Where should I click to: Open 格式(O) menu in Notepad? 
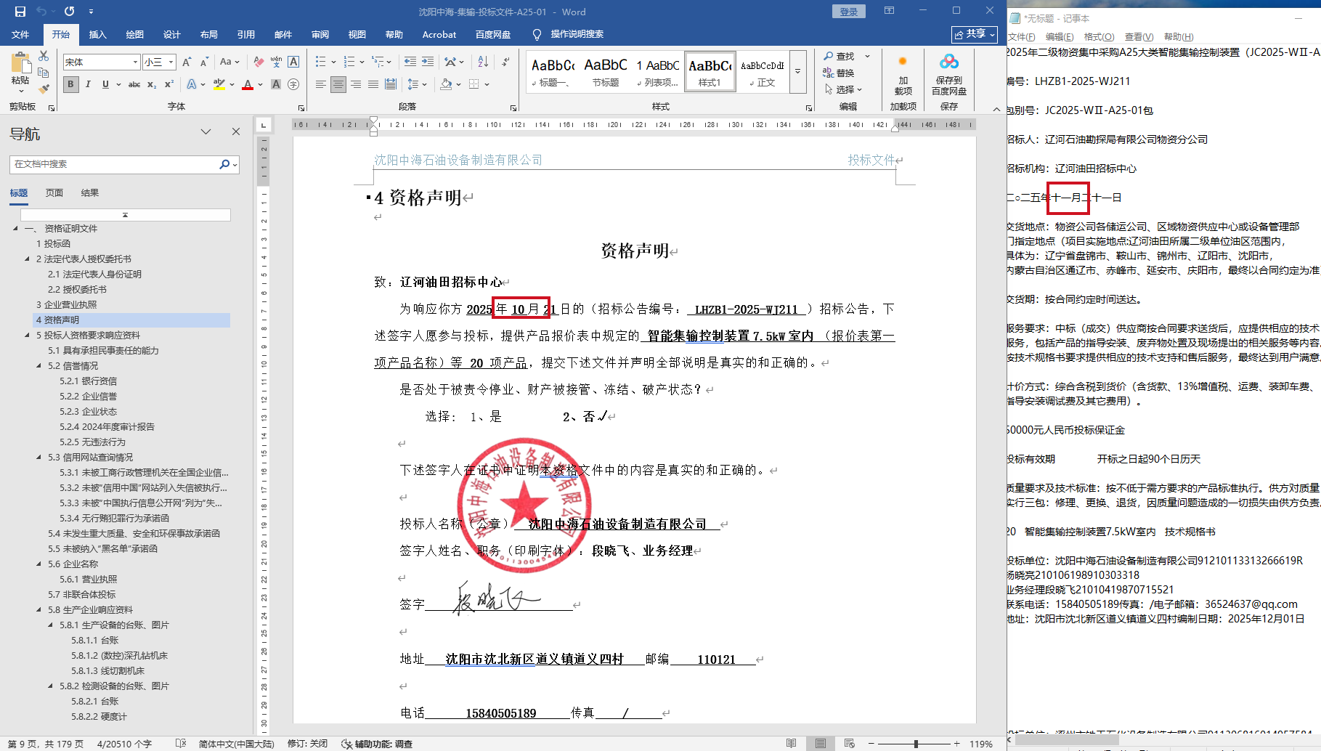tap(1099, 37)
